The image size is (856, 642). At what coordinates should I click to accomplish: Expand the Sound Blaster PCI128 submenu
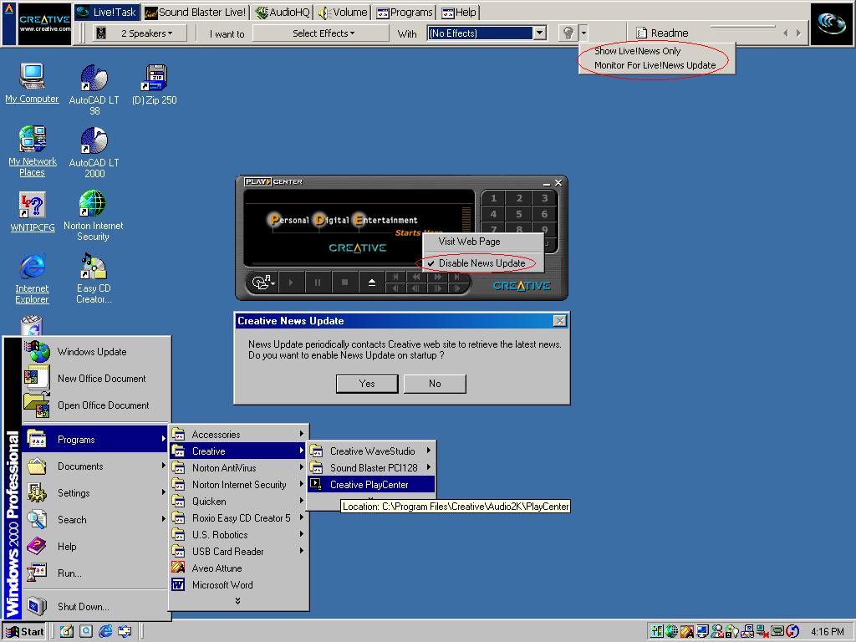click(371, 468)
